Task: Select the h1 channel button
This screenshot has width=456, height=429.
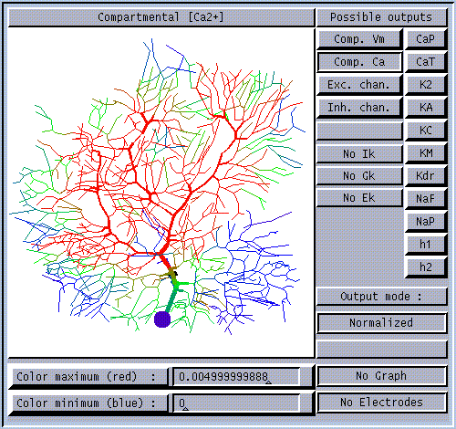Action: pyautogui.click(x=426, y=245)
